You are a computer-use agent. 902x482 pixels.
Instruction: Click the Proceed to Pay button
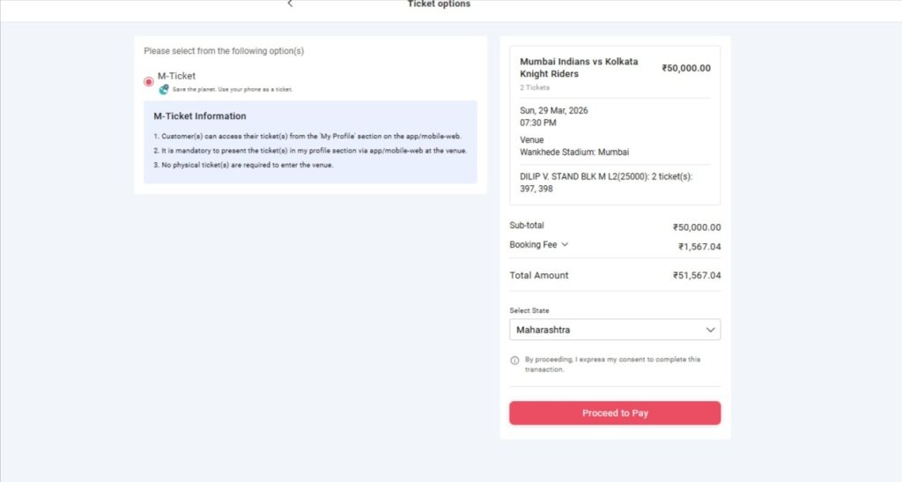point(615,413)
